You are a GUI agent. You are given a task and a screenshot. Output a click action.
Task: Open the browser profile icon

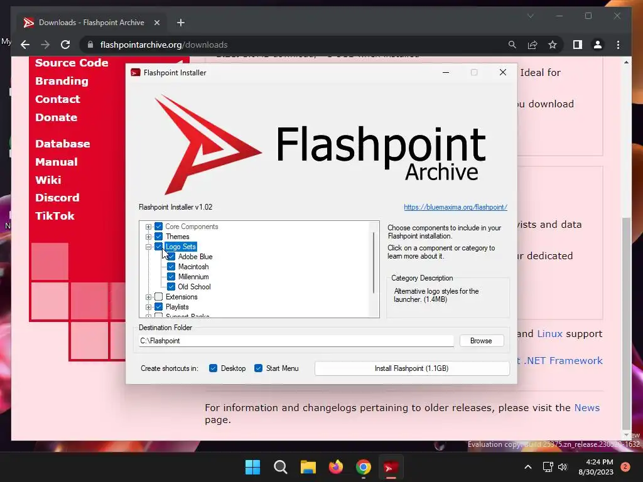(x=598, y=45)
